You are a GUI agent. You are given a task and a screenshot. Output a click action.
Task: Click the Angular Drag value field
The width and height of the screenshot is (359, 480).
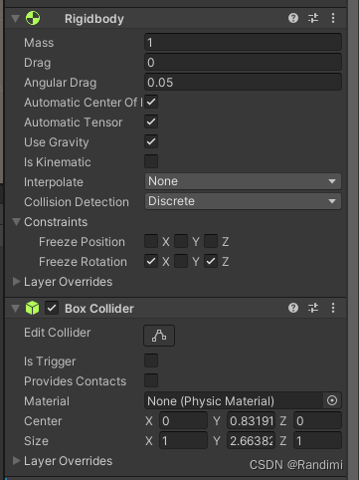click(243, 83)
